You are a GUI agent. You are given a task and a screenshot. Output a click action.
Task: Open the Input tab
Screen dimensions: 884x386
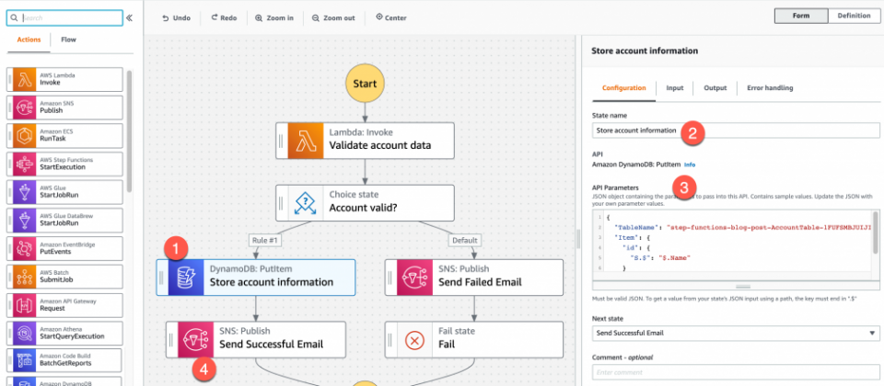[675, 88]
